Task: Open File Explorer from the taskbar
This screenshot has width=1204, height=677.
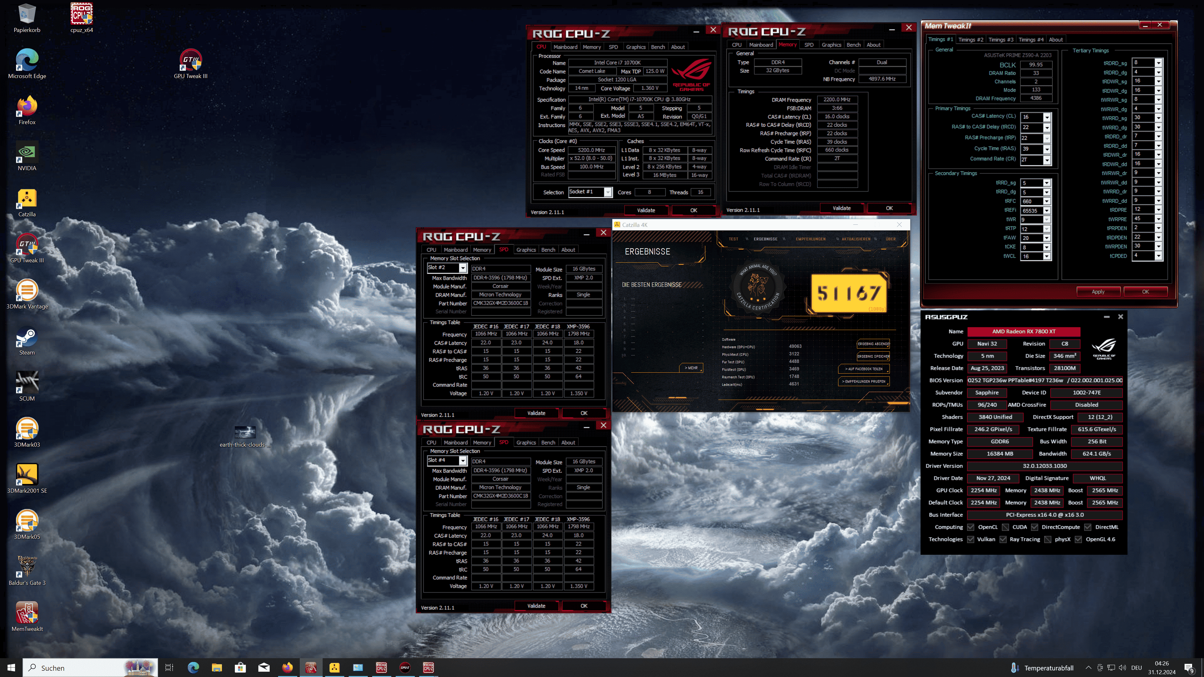Action: [x=216, y=668]
